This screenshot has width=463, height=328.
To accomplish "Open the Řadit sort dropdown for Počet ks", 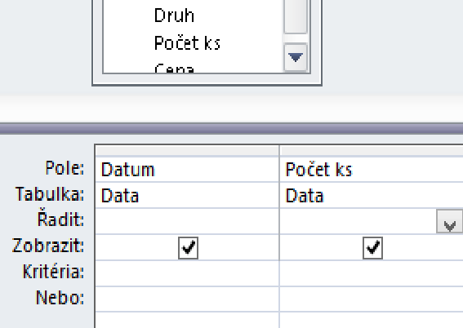I will pos(449,221).
